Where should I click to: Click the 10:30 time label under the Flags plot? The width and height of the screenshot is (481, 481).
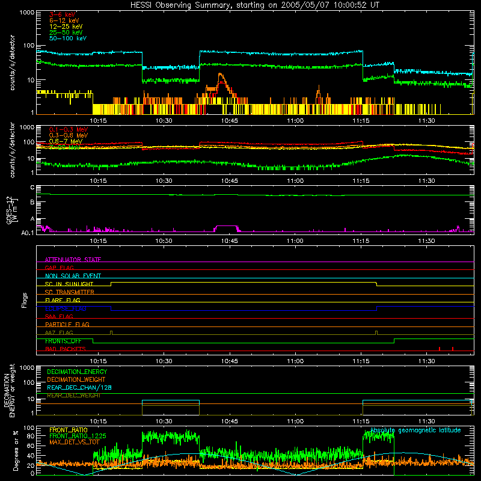coord(164,361)
